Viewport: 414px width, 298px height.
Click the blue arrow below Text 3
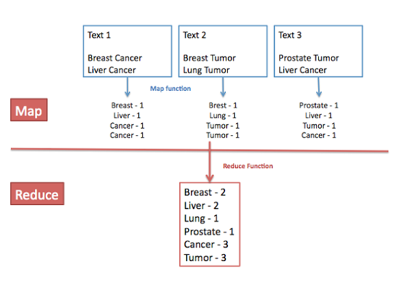319,87
